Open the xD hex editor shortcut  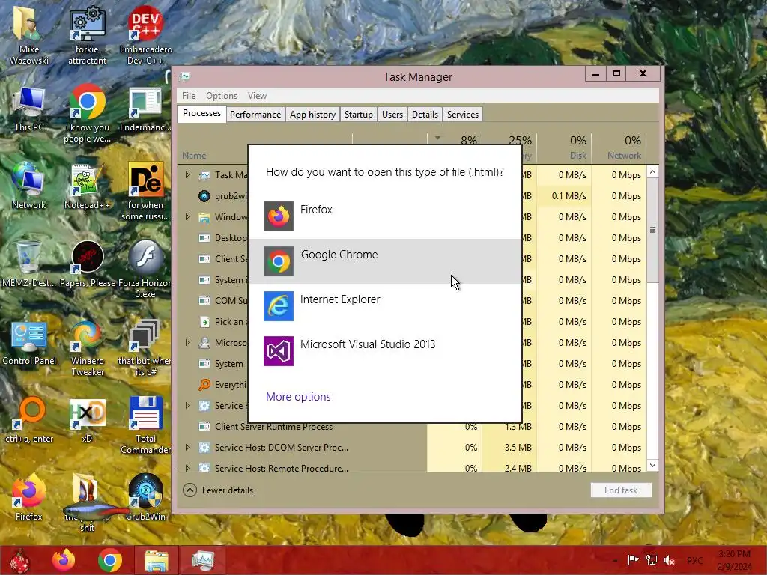coord(87,419)
